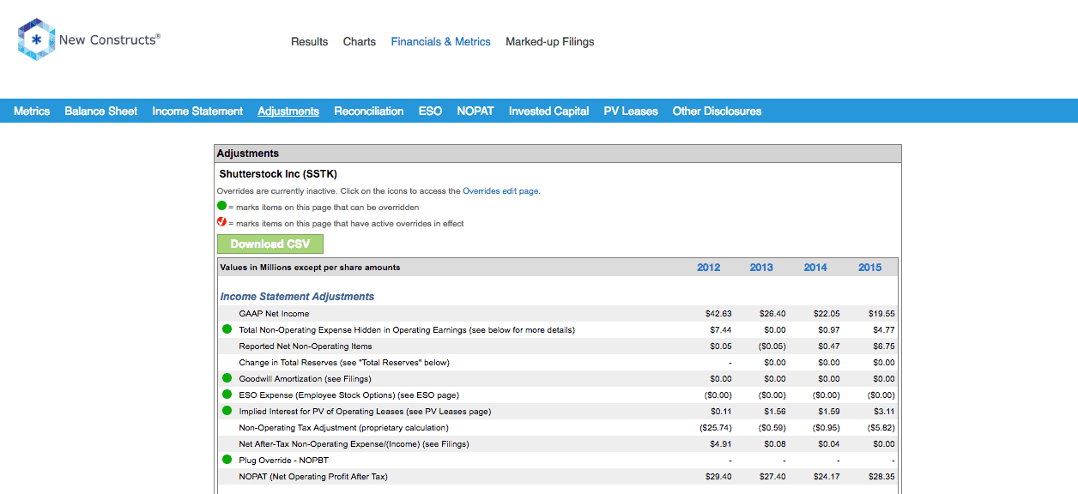Click the Non-Operating Tax Adjustment label
The image size is (1078, 494).
point(343,428)
